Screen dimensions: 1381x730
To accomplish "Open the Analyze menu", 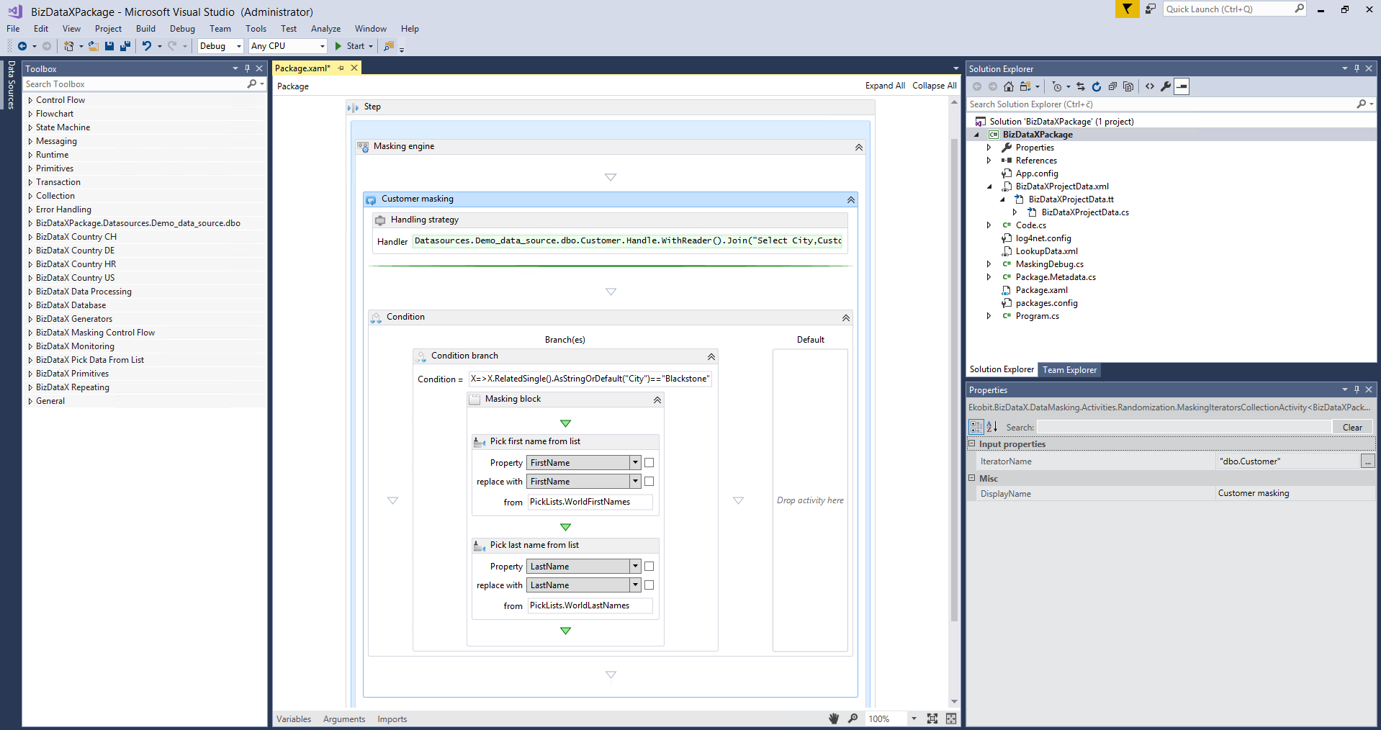I will [x=325, y=29].
